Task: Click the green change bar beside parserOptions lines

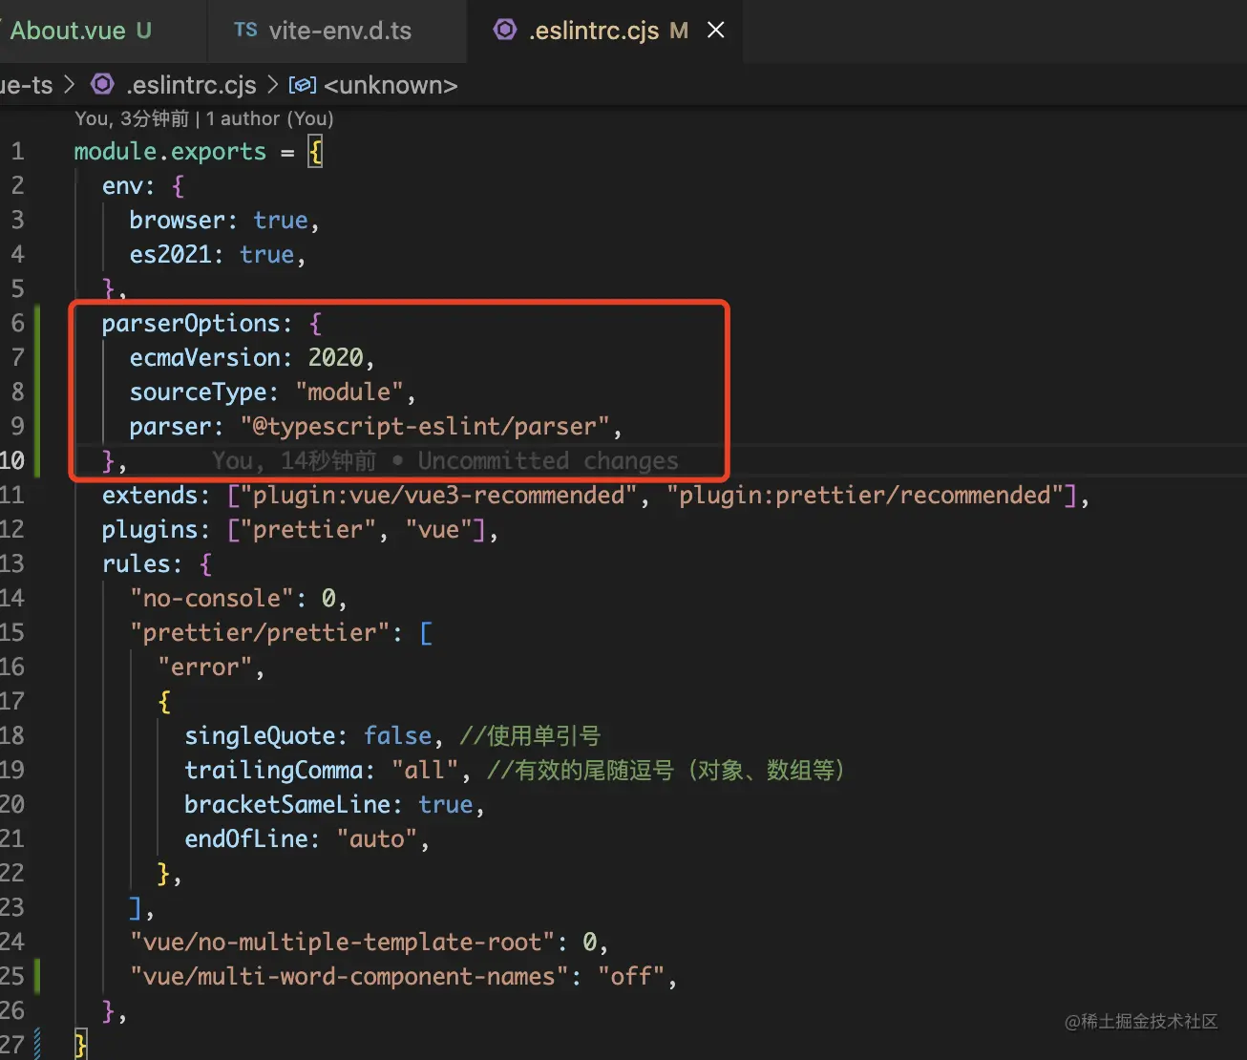Action: tap(37, 392)
